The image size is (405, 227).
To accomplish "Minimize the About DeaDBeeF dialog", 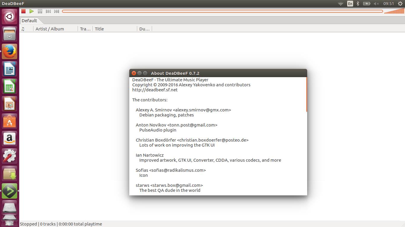I will coord(139,73).
